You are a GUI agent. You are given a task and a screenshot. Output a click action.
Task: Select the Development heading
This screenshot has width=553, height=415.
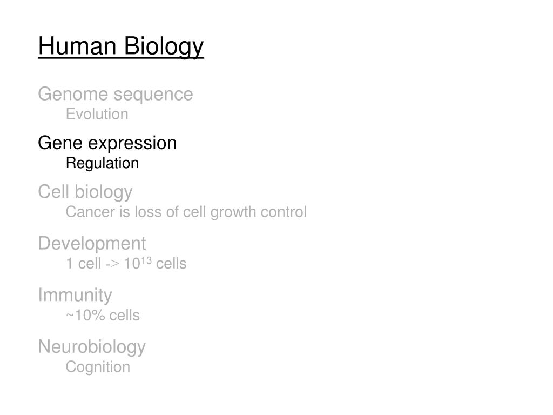[x=92, y=244]
